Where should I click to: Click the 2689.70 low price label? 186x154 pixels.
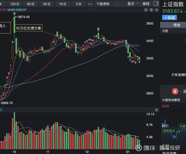click(x=7, y=103)
